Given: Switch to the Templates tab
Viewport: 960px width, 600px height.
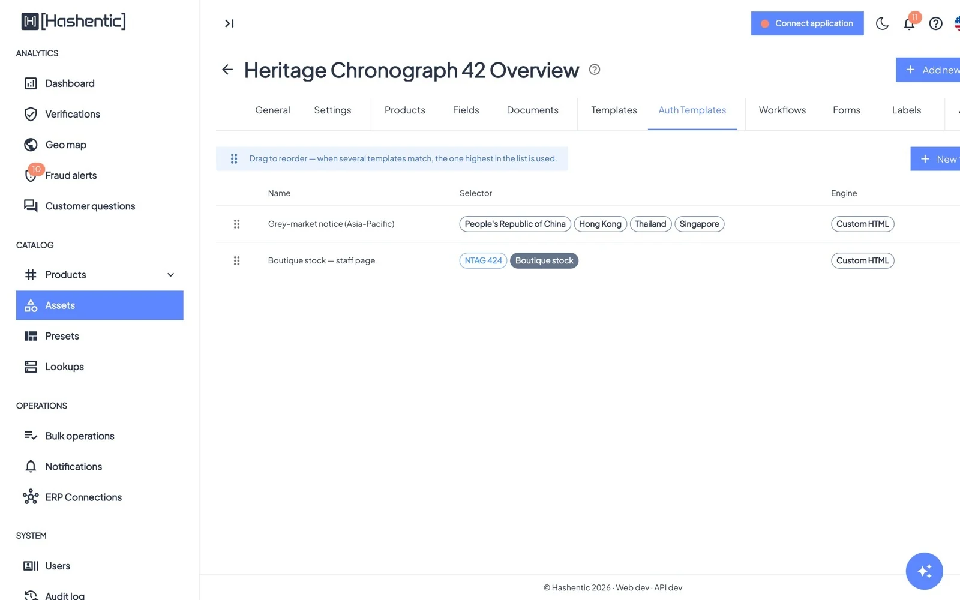Looking at the screenshot, I should tap(614, 110).
